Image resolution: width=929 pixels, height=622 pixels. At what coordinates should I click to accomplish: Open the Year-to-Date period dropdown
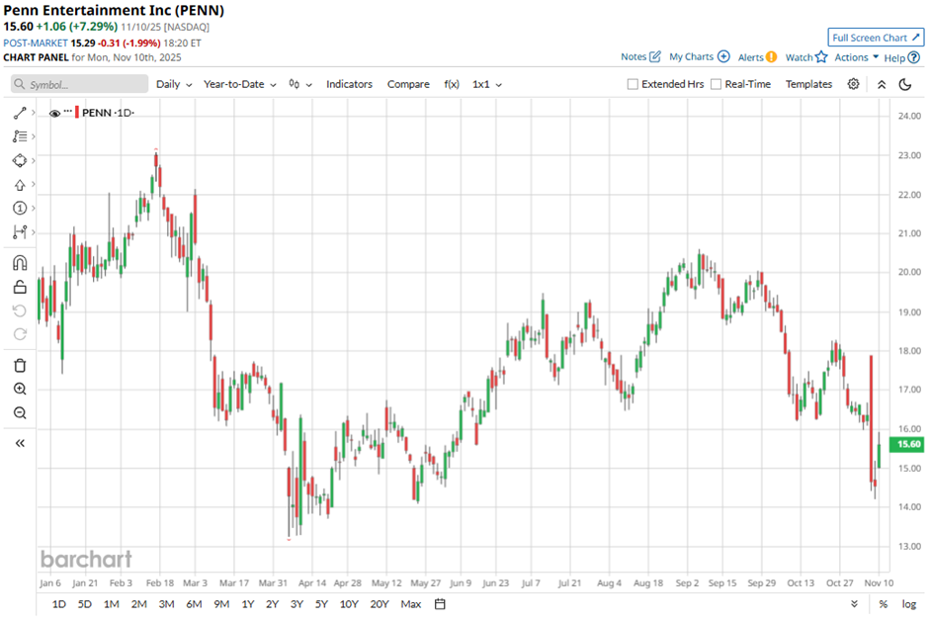click(x=240, y=84)
